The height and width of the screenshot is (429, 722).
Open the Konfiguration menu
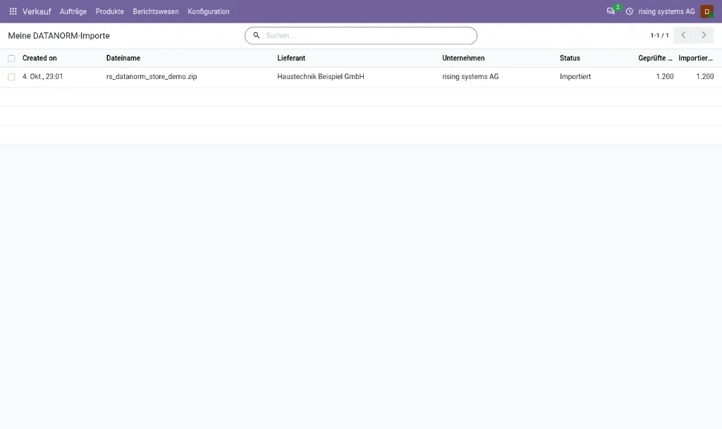click(209, 11)
